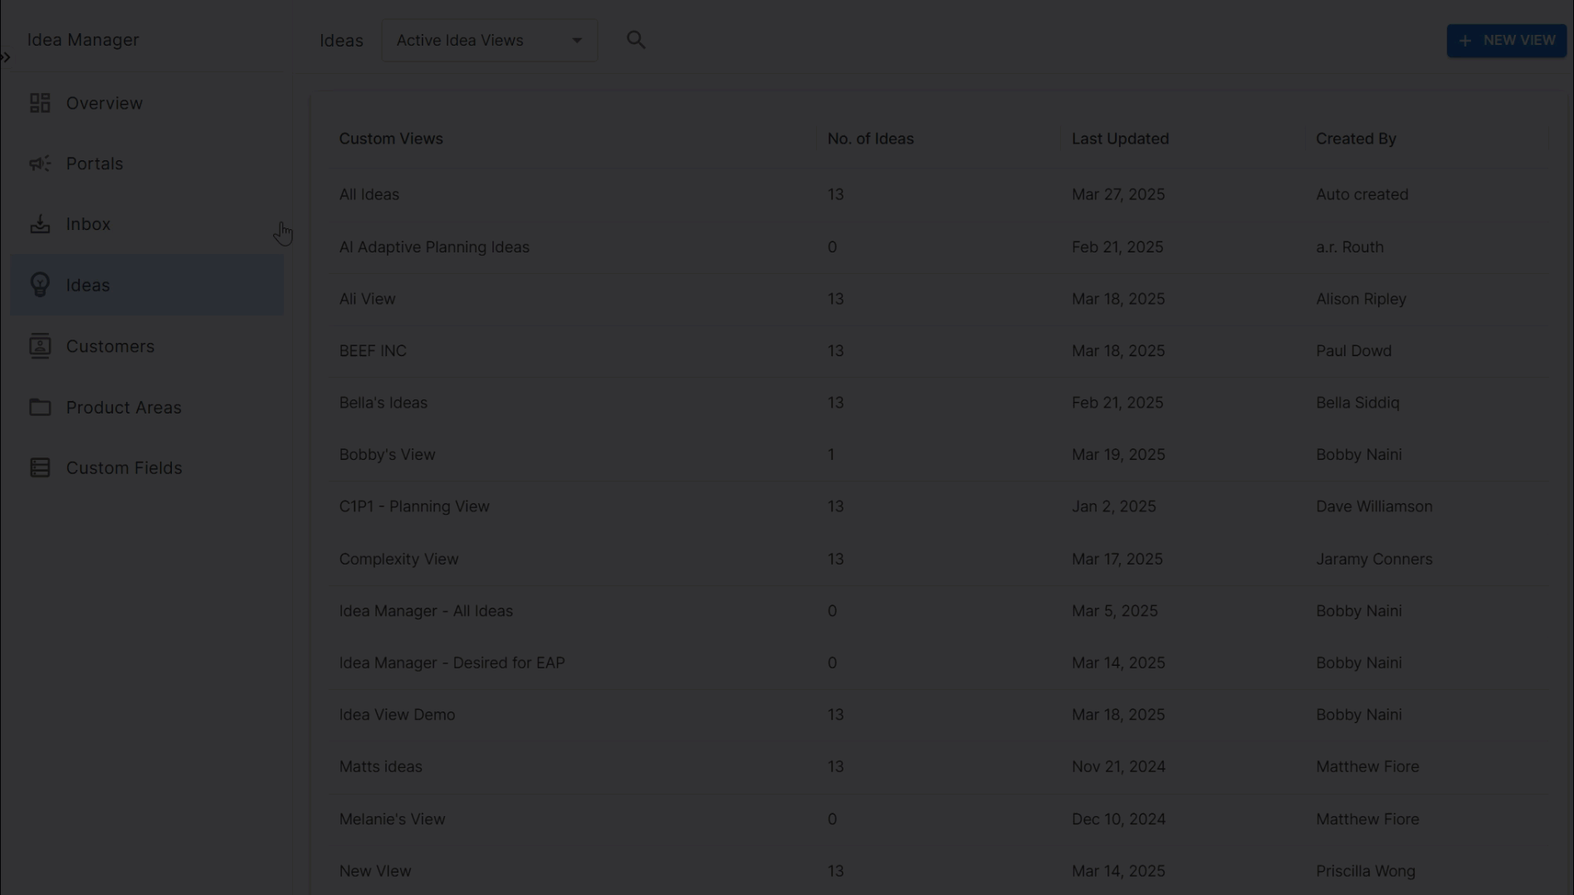
Task: Click the Inbox tray icon
Action: pyautogui.click(x=40, y=224)
